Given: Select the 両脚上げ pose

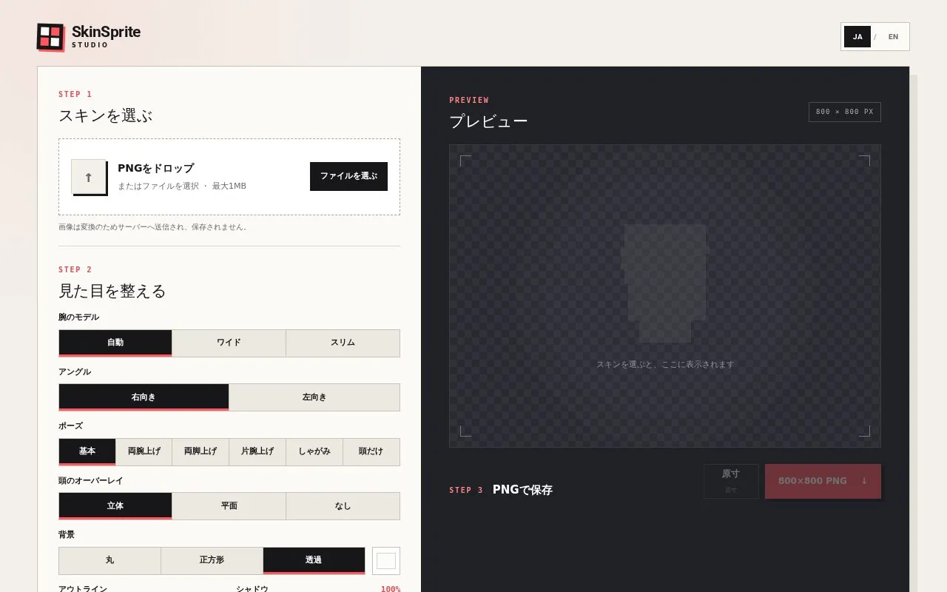Looking at the screenshot, I should 200,451.
